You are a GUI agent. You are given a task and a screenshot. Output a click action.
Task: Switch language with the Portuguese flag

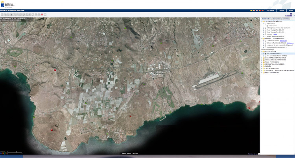[260, 11]
